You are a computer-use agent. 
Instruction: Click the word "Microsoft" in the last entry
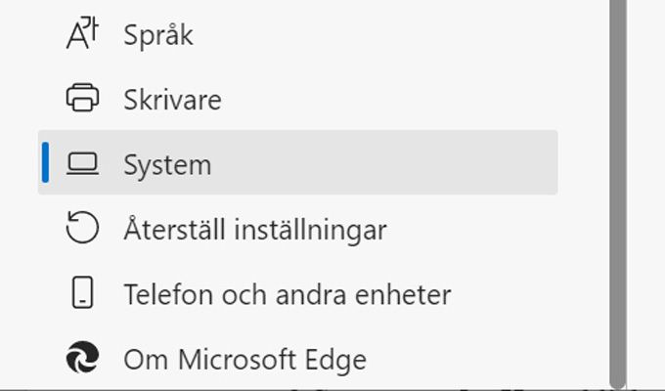(x=238, y=359)
